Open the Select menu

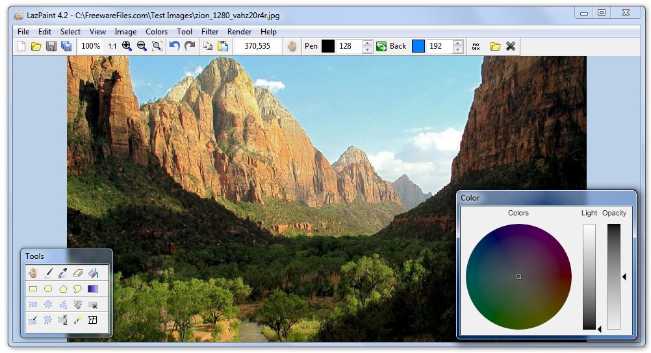[x=70, y=32]
